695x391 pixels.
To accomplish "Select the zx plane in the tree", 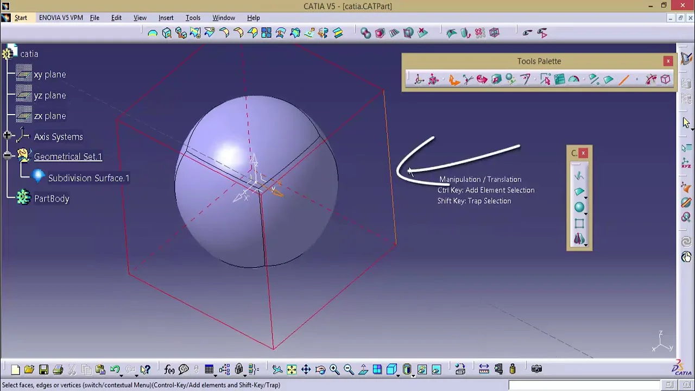I will 49,116.
